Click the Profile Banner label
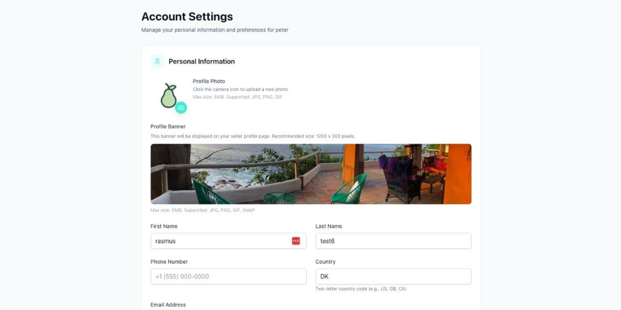The image size is (621, 310). (168, 127)
